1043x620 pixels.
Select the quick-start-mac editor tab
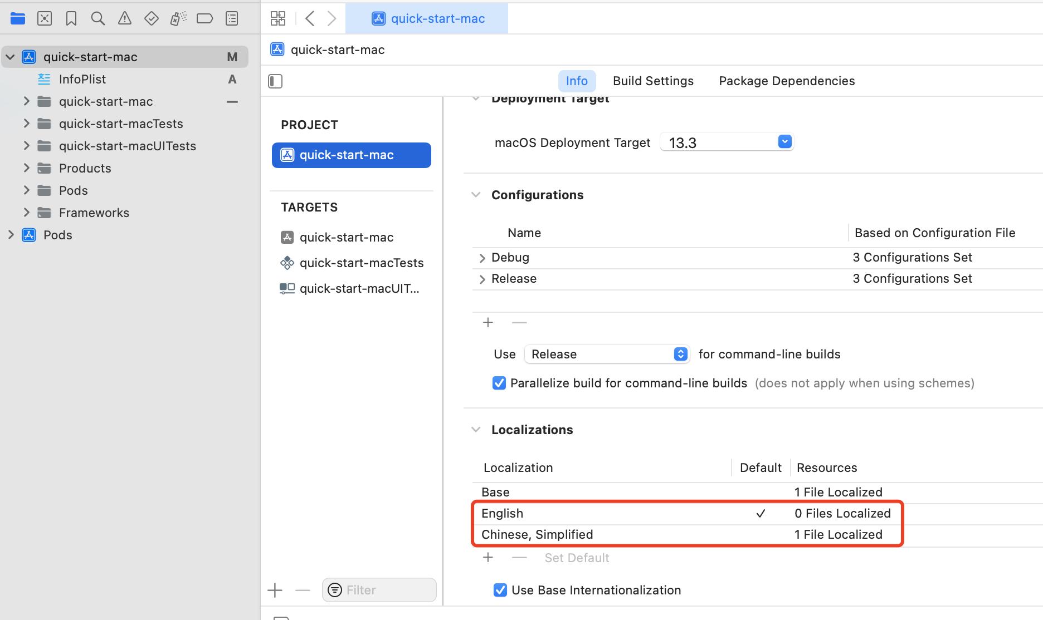(427, 18)
